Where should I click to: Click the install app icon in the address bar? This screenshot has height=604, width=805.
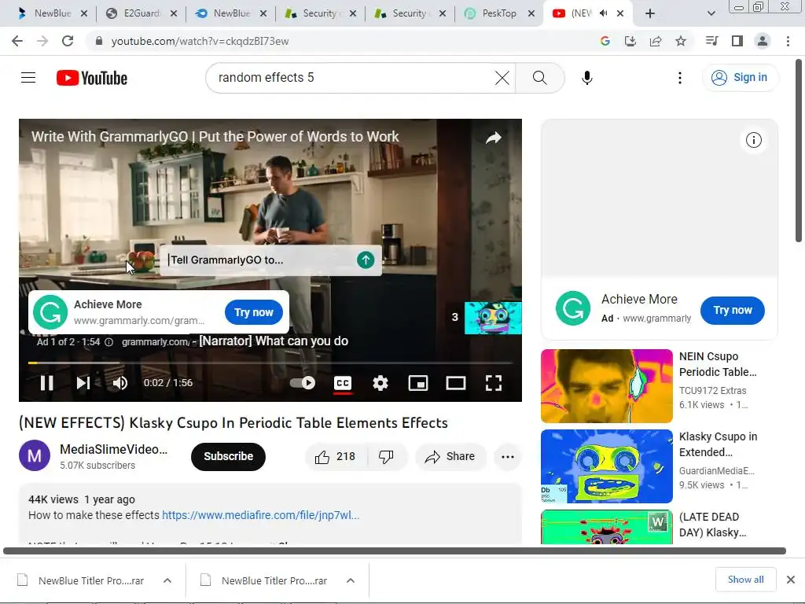tap(630, 41)
